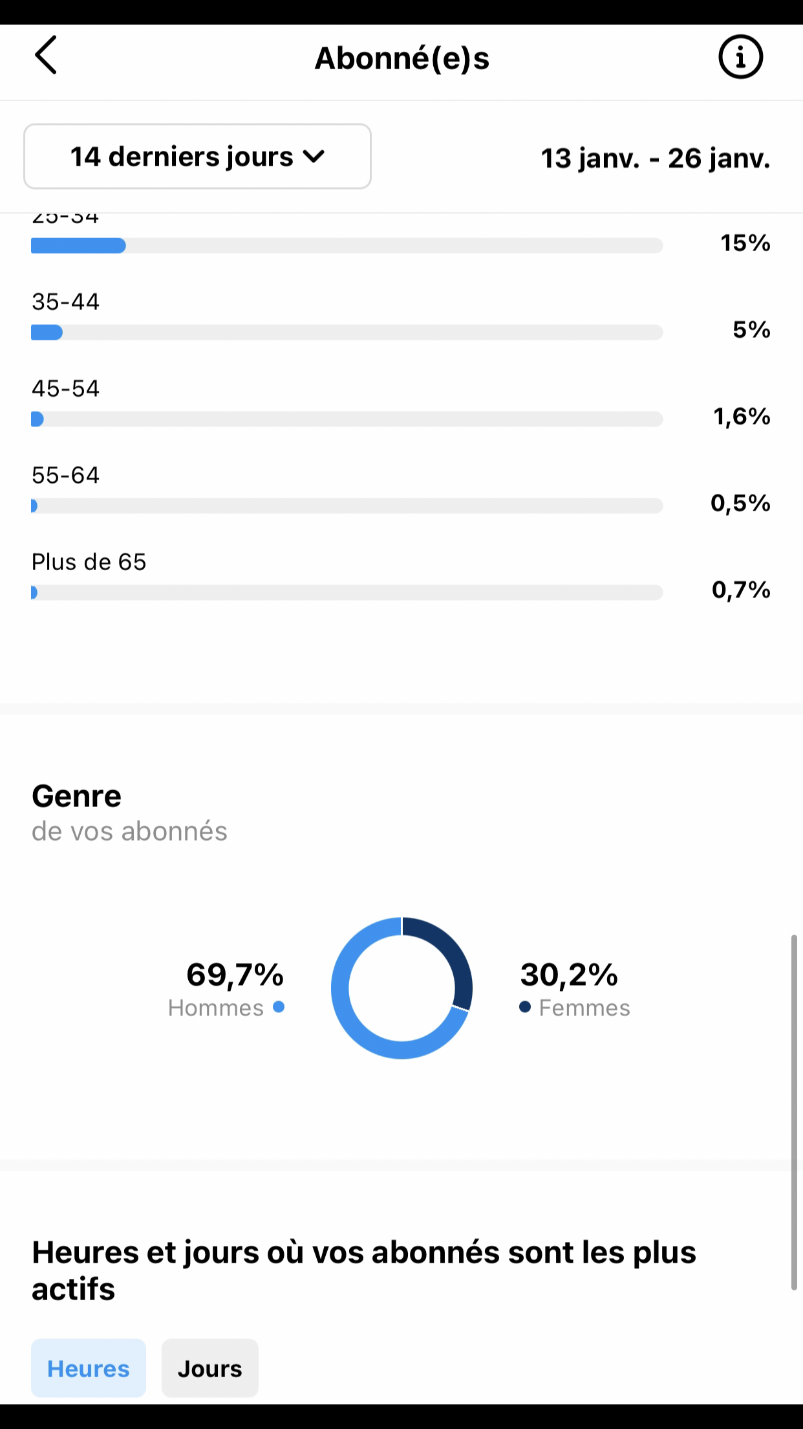This screenshot has width=803, height=1429.
Task: Switch to the Jours tab
Action: coord(209,1368)
